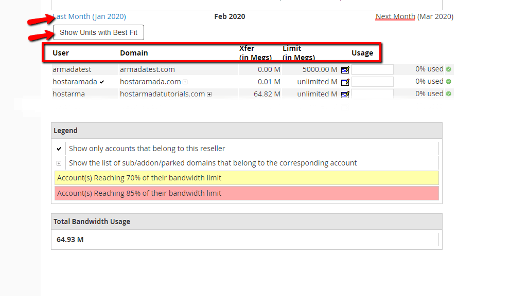This screenshot has height=296, width=527.
Task: Click yellow 70% bandwidth limit legend bar
Action: (x=247, y=178)
